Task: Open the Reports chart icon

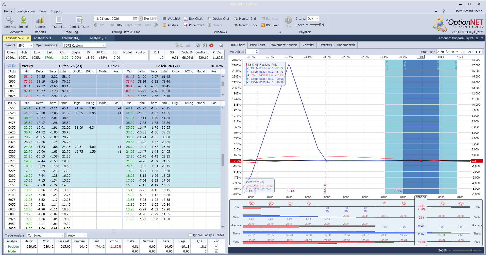Action: 40,20
